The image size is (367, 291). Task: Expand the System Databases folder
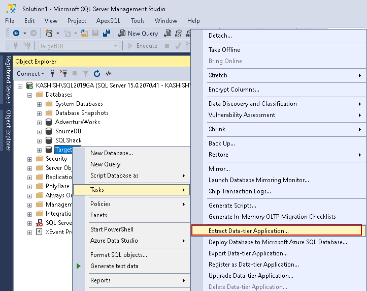click(x=40, y=104)
